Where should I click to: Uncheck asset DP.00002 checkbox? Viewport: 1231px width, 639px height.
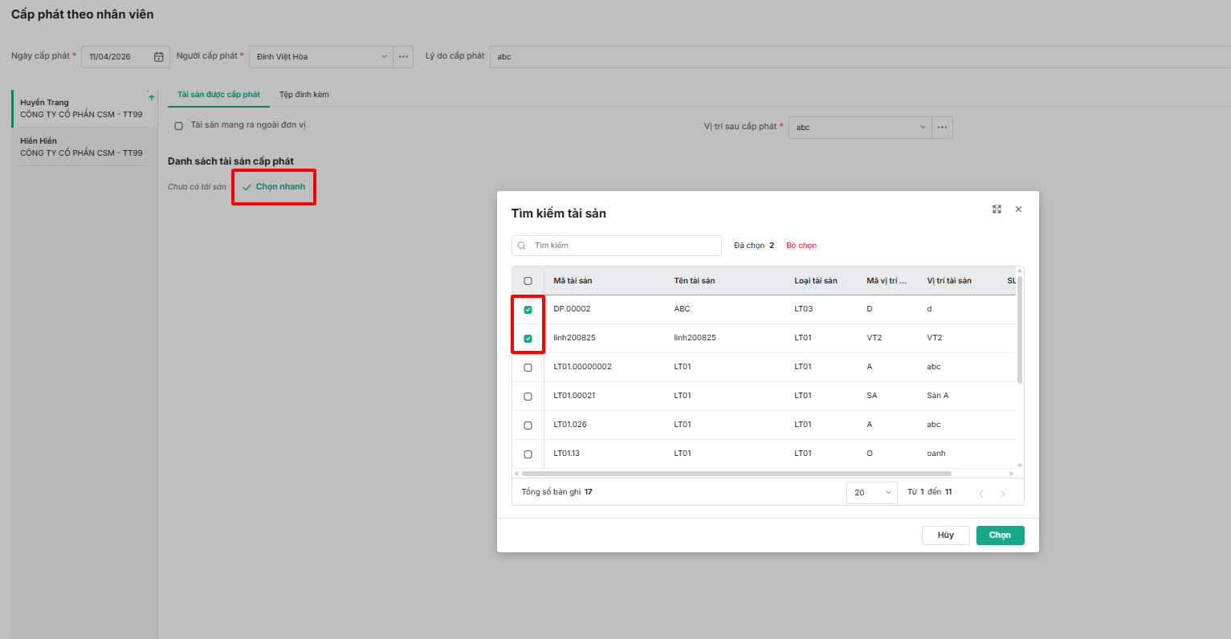coord(528,310)
